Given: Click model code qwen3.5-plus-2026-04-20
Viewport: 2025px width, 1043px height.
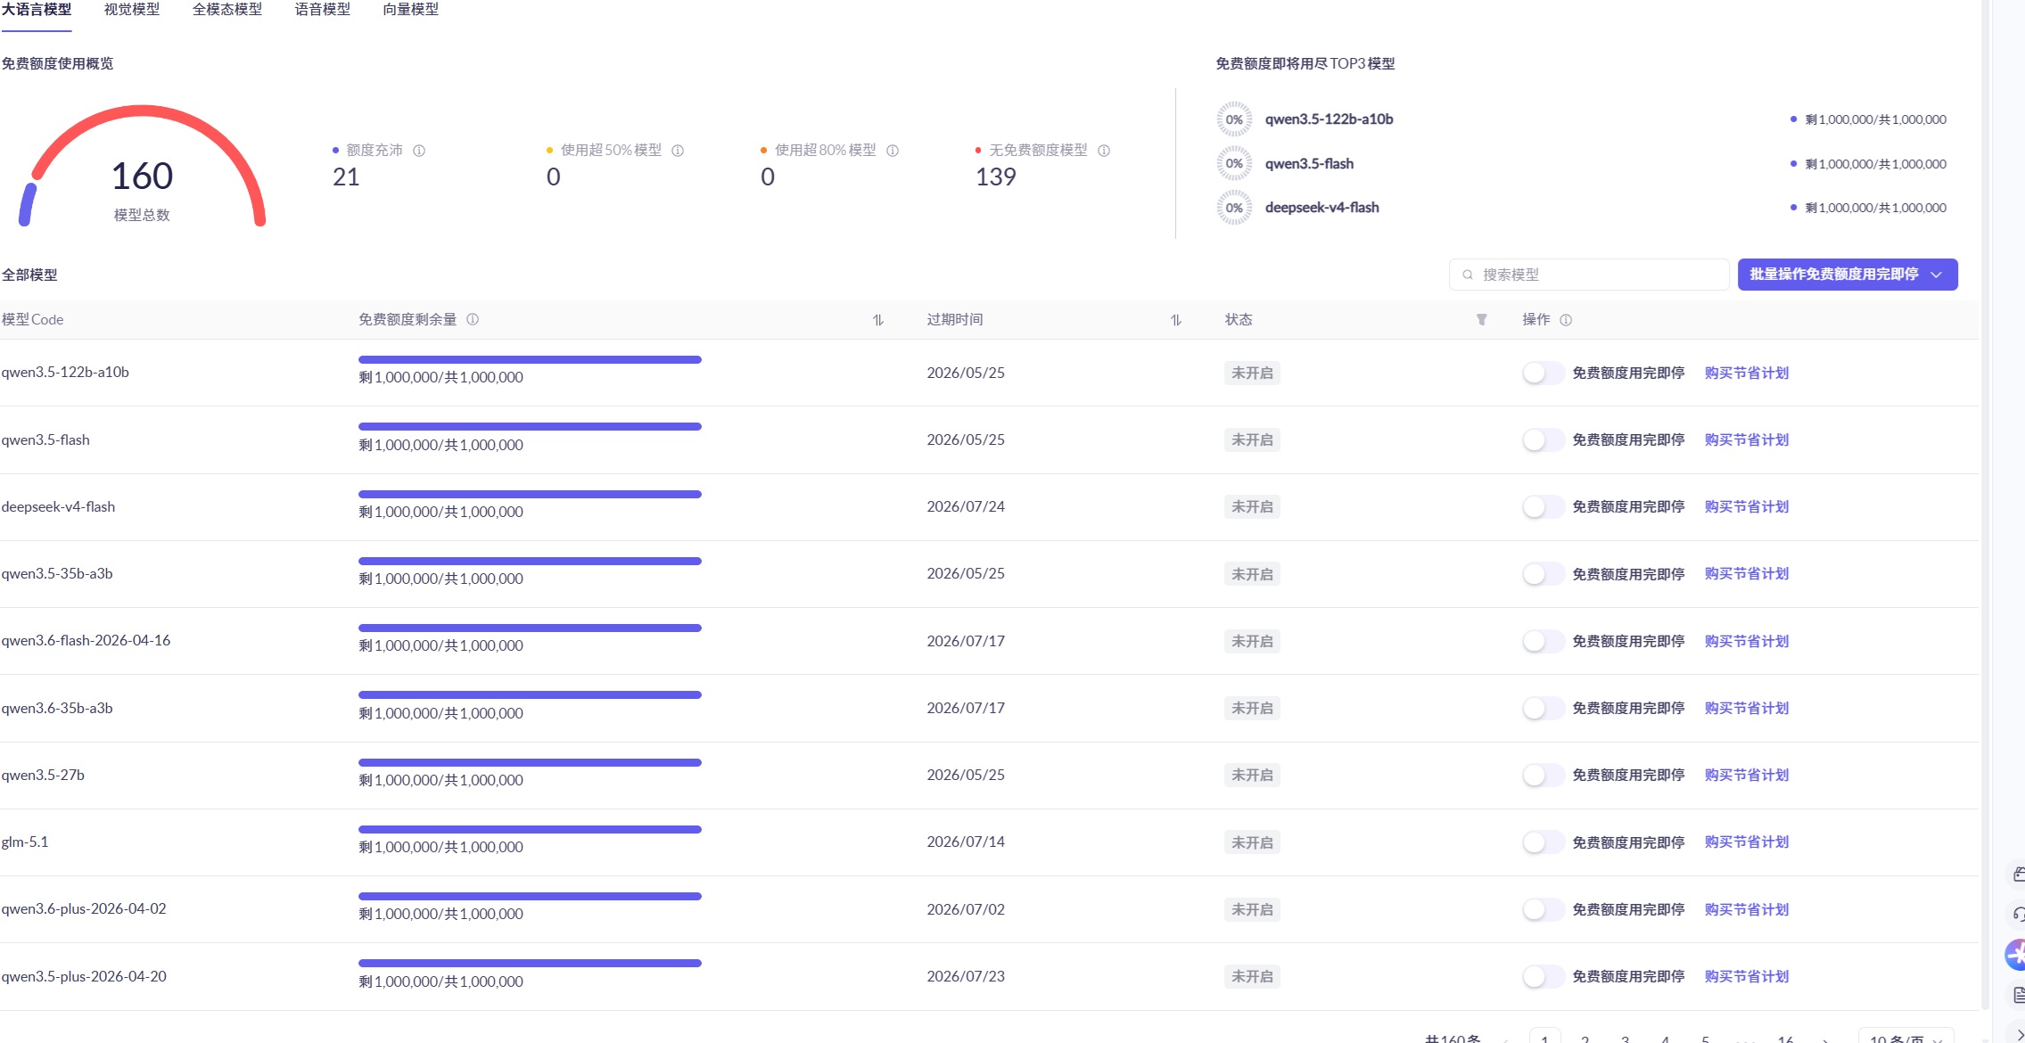Looking at the screenshot, I should click(x=84, y=976).
